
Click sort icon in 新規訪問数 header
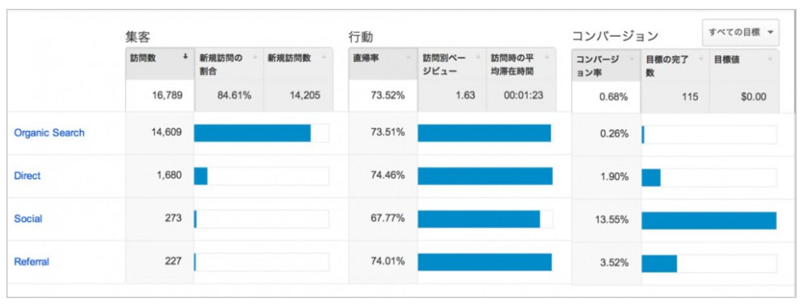(x=323, y=58)
